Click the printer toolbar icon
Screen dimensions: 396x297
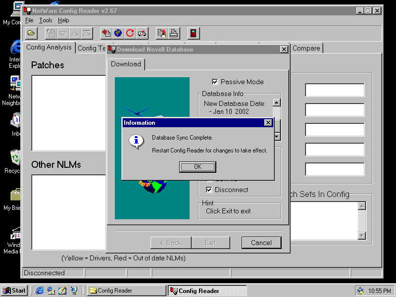(x=174, y=33)
